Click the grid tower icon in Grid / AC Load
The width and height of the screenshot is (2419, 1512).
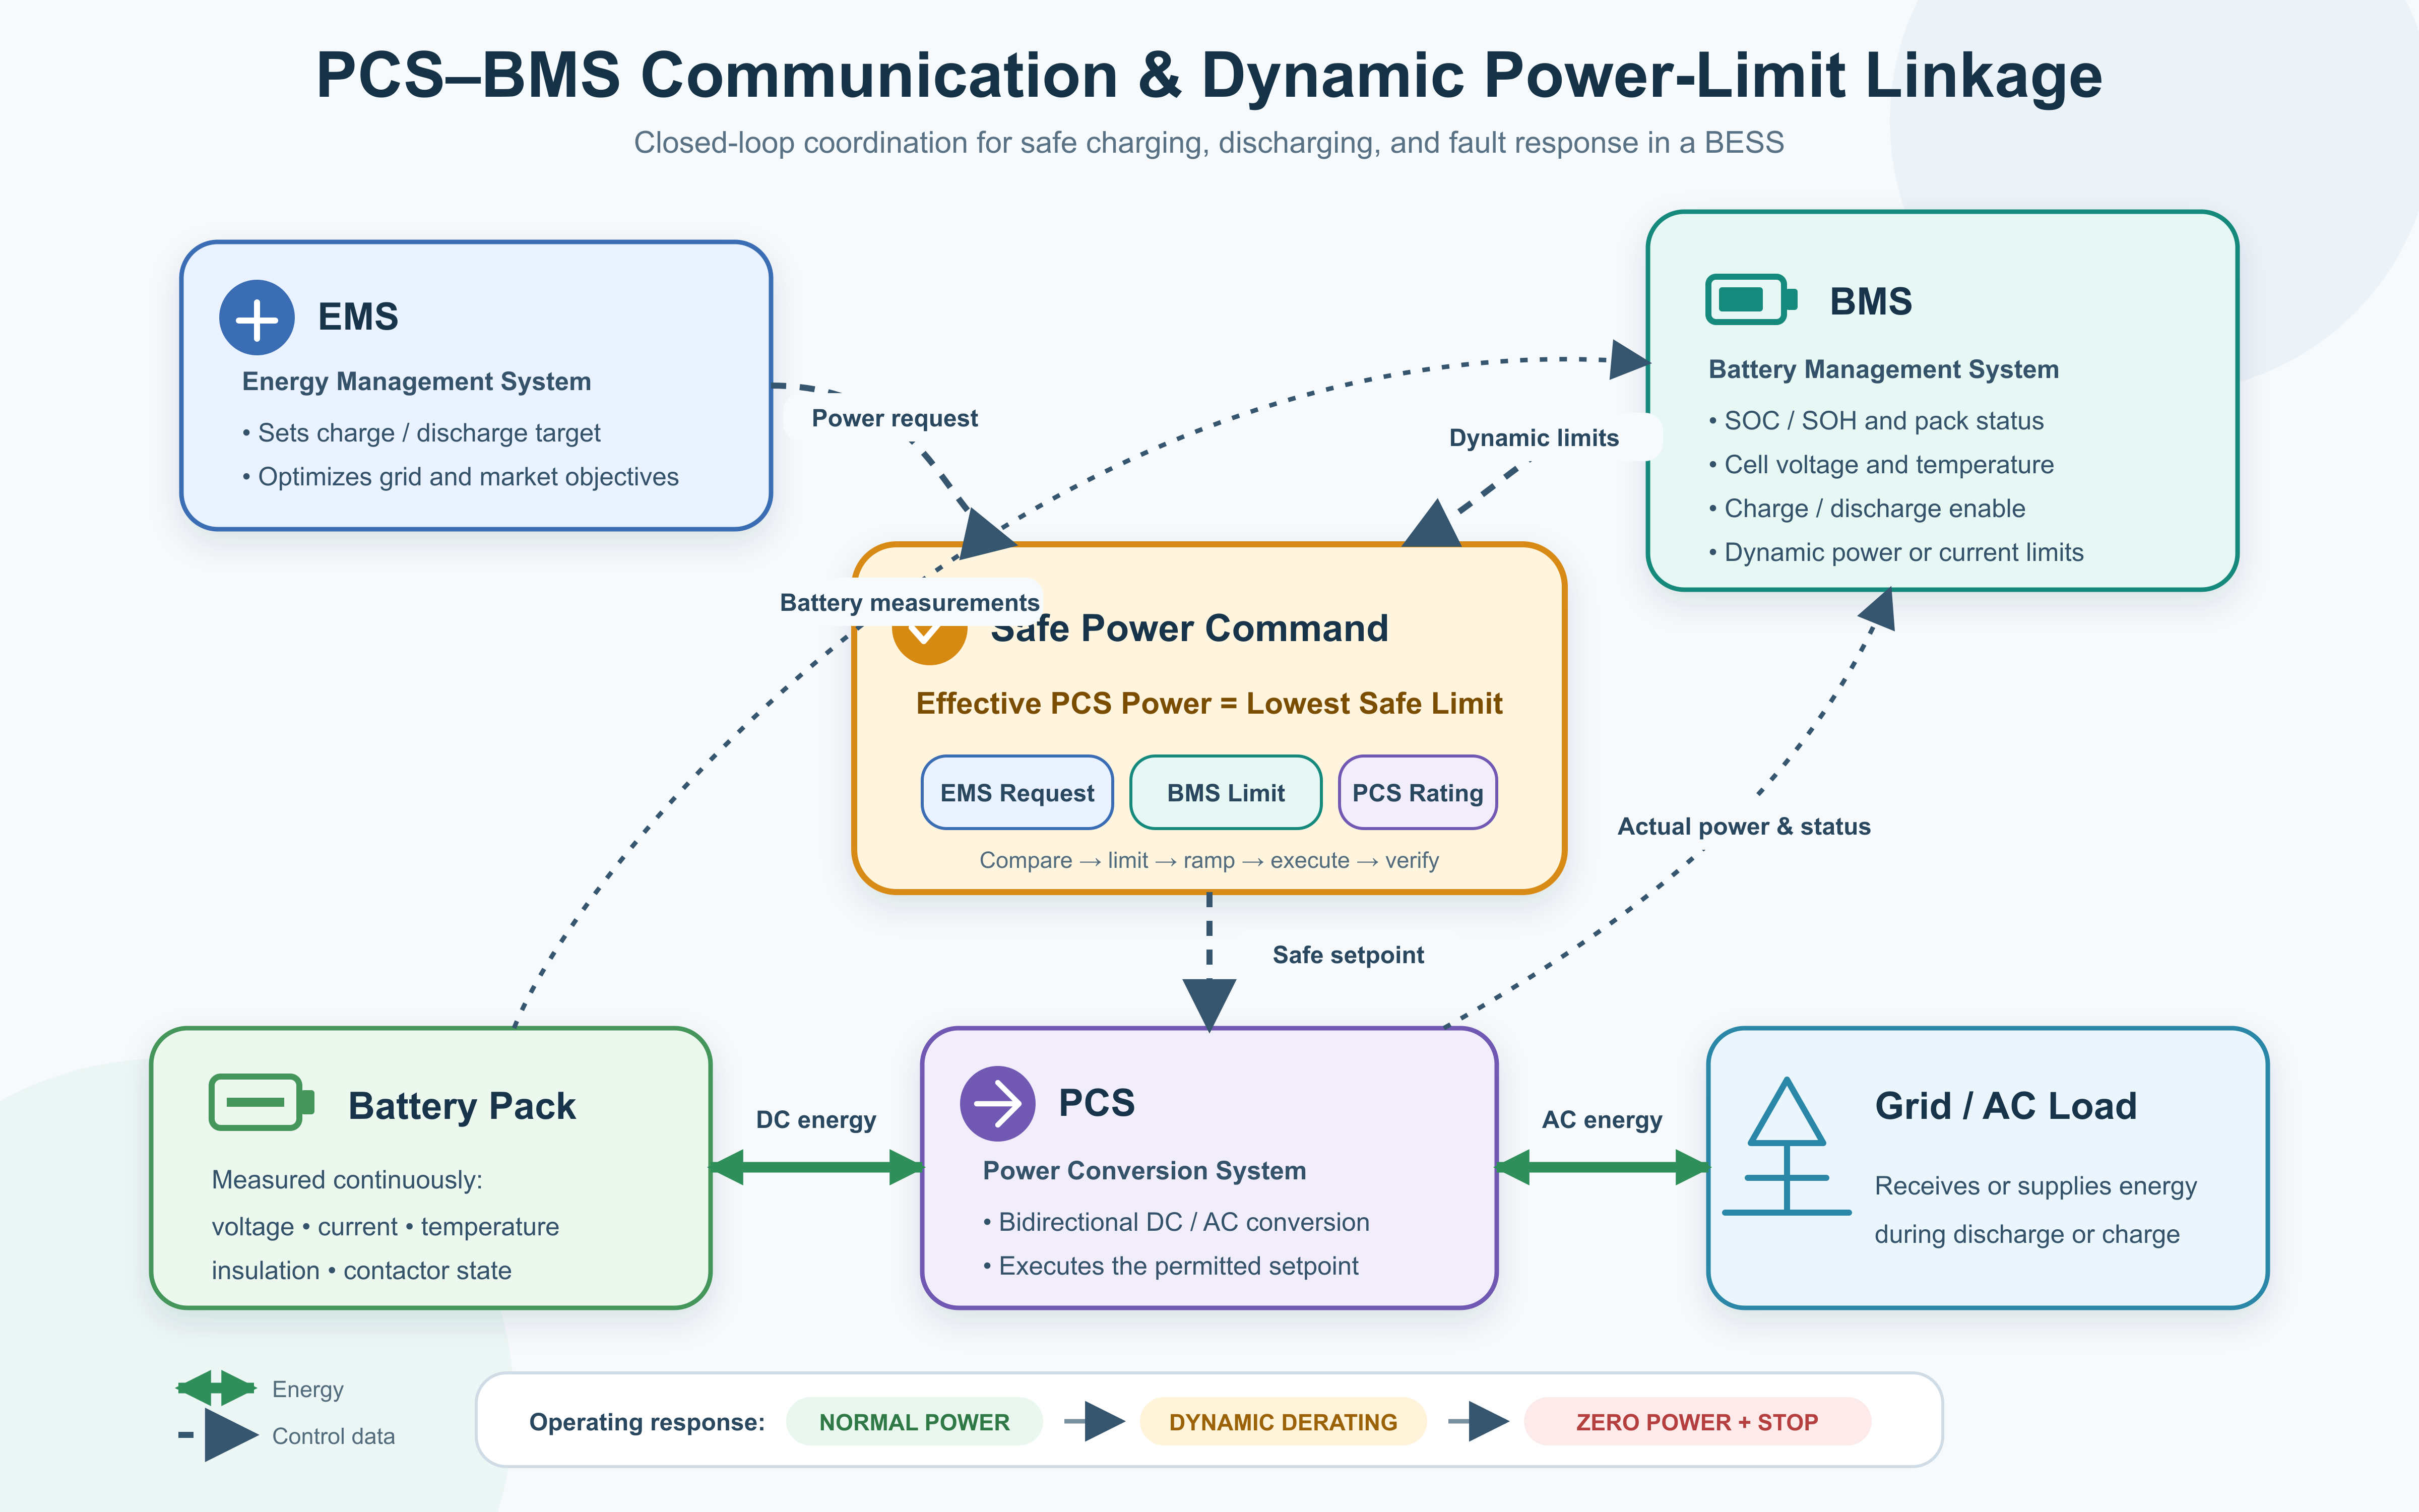(1787, 1146)
